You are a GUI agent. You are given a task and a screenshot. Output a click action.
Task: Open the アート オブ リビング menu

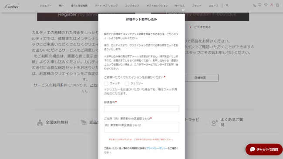tap(106, 6)
